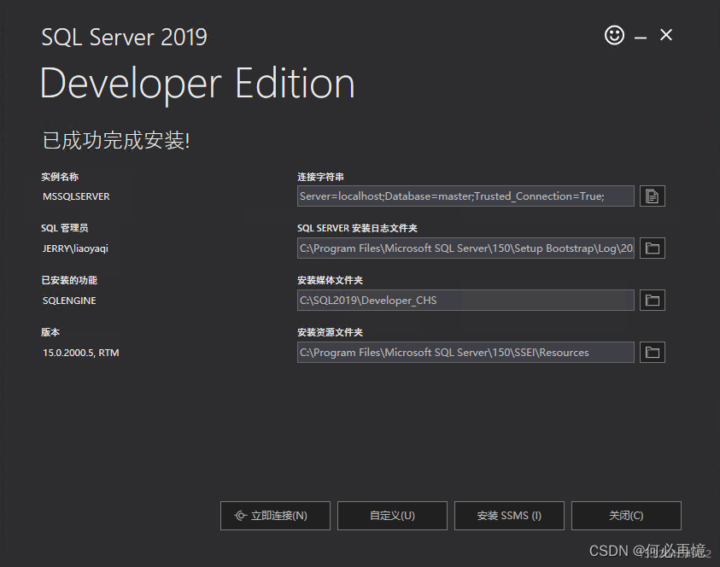Screen dimensions: 720x567
Task: Close the installer window with the X
Action: tap(666, 35)
